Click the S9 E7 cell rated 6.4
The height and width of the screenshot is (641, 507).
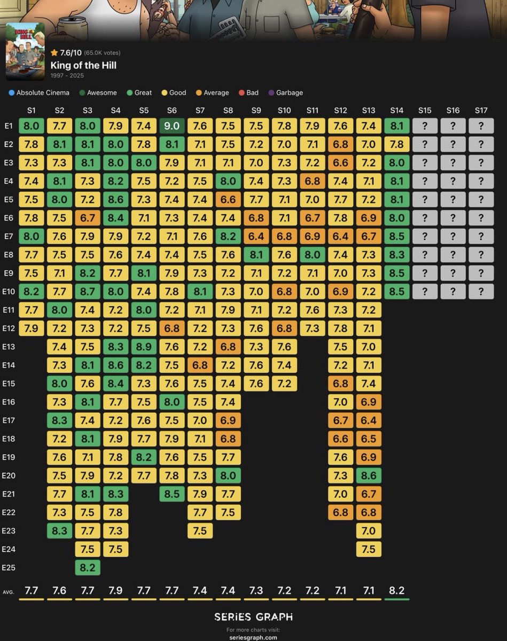coord(256,237)
